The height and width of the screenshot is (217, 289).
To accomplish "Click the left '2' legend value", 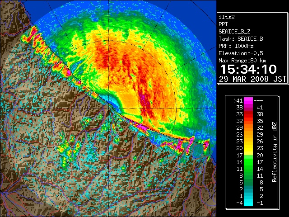I will point(241,189).
